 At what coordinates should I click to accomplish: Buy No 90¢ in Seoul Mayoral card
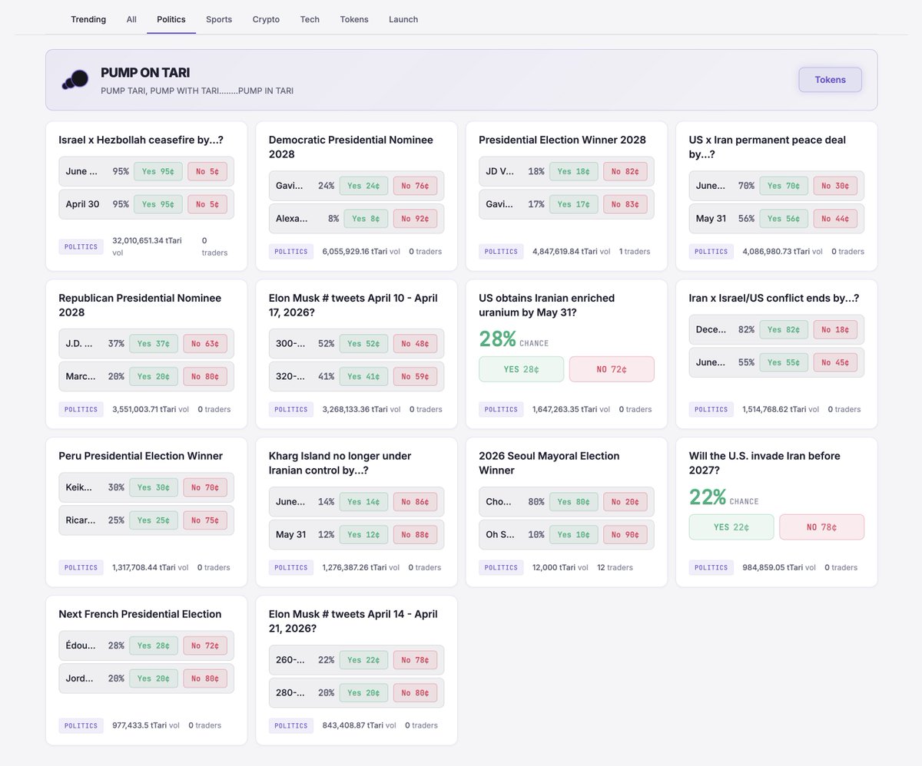coord(625,535)
